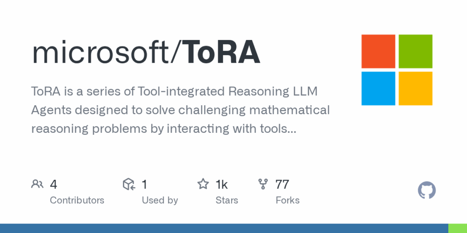Click the 4 contributors count
Image resolution: width=467 pixels, height=233 pixels.
[53, 184]
